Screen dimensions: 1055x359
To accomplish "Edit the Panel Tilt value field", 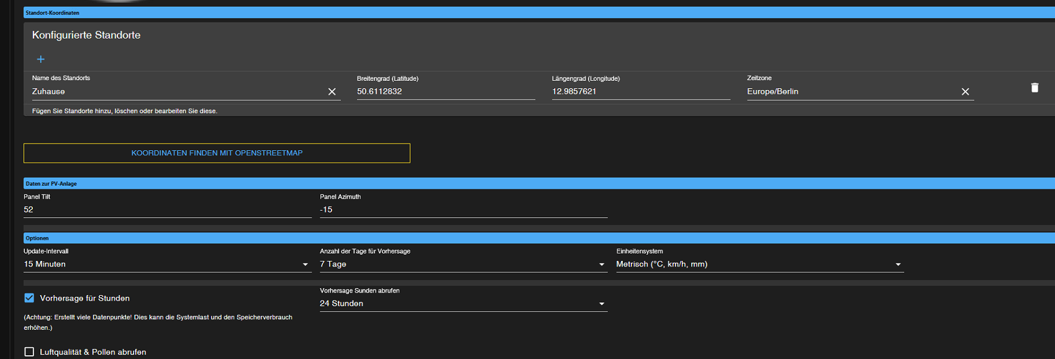I will pos(167,210).
